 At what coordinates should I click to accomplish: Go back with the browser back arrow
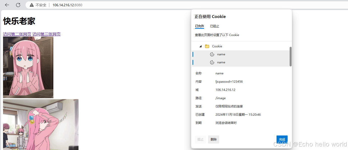pyautogui.click(x=7, y=5)
